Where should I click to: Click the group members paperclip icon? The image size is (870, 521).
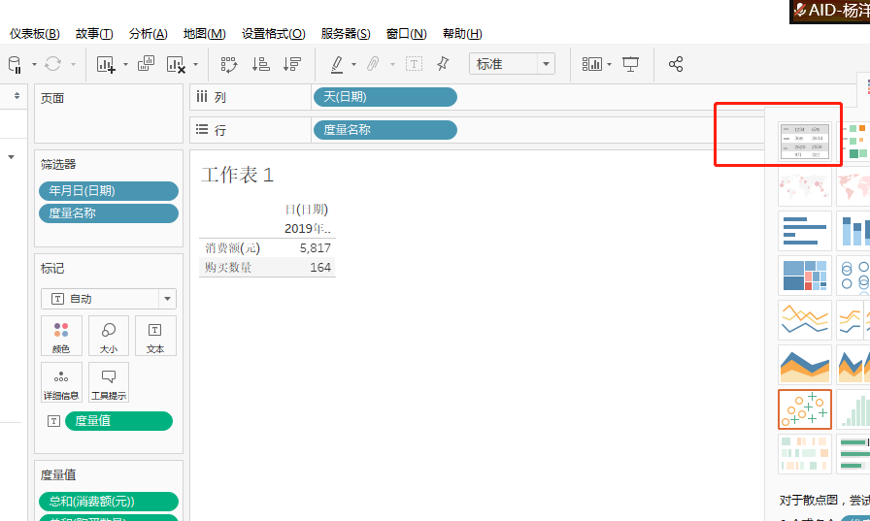(374, 64)
